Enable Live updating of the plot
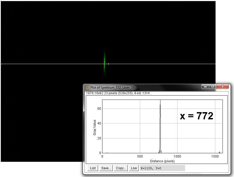This screenshot has width=234, height=177. tap(134, 168)
